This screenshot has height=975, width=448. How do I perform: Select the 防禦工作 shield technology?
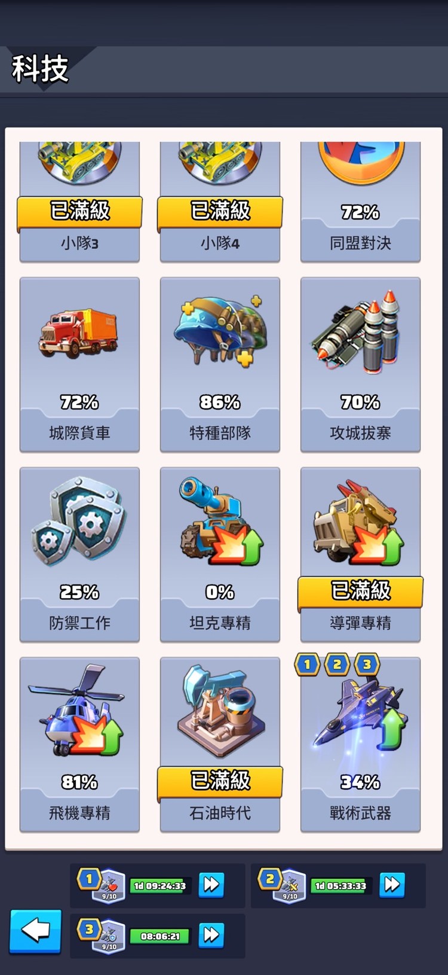pos(79,554)
